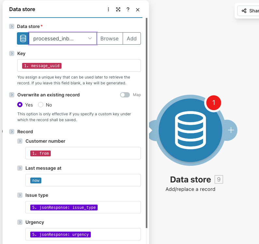
Task: Click the Urgency input field
Action: [83, 234]
